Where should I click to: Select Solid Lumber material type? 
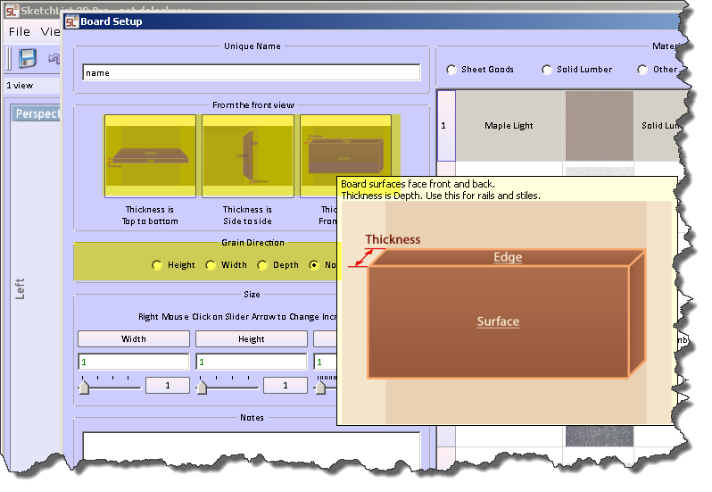547,70
